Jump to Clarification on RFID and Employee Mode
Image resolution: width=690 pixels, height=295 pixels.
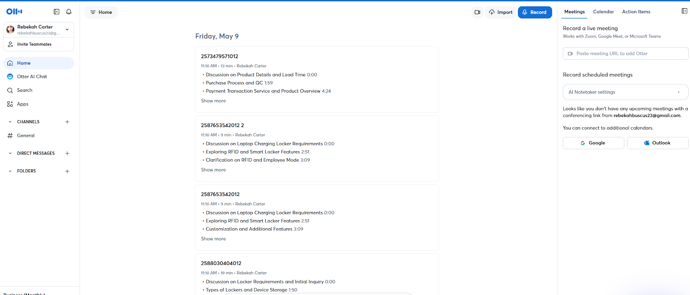click(257, 160)
